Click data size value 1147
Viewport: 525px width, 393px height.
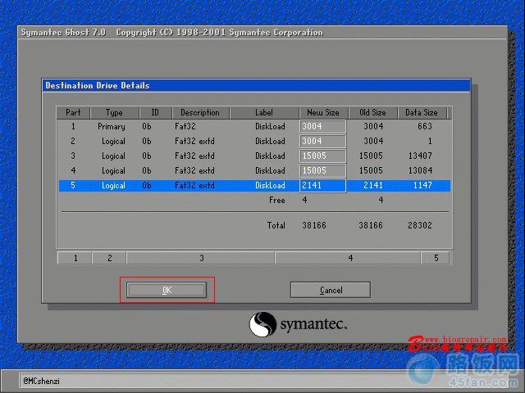tap(422, 185)
